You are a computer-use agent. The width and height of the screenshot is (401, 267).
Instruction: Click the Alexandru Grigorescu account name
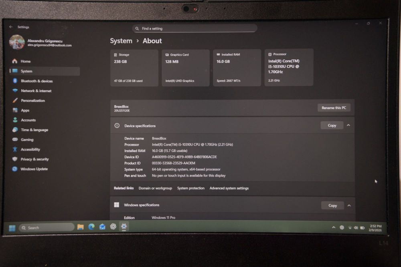pos(45,41)
